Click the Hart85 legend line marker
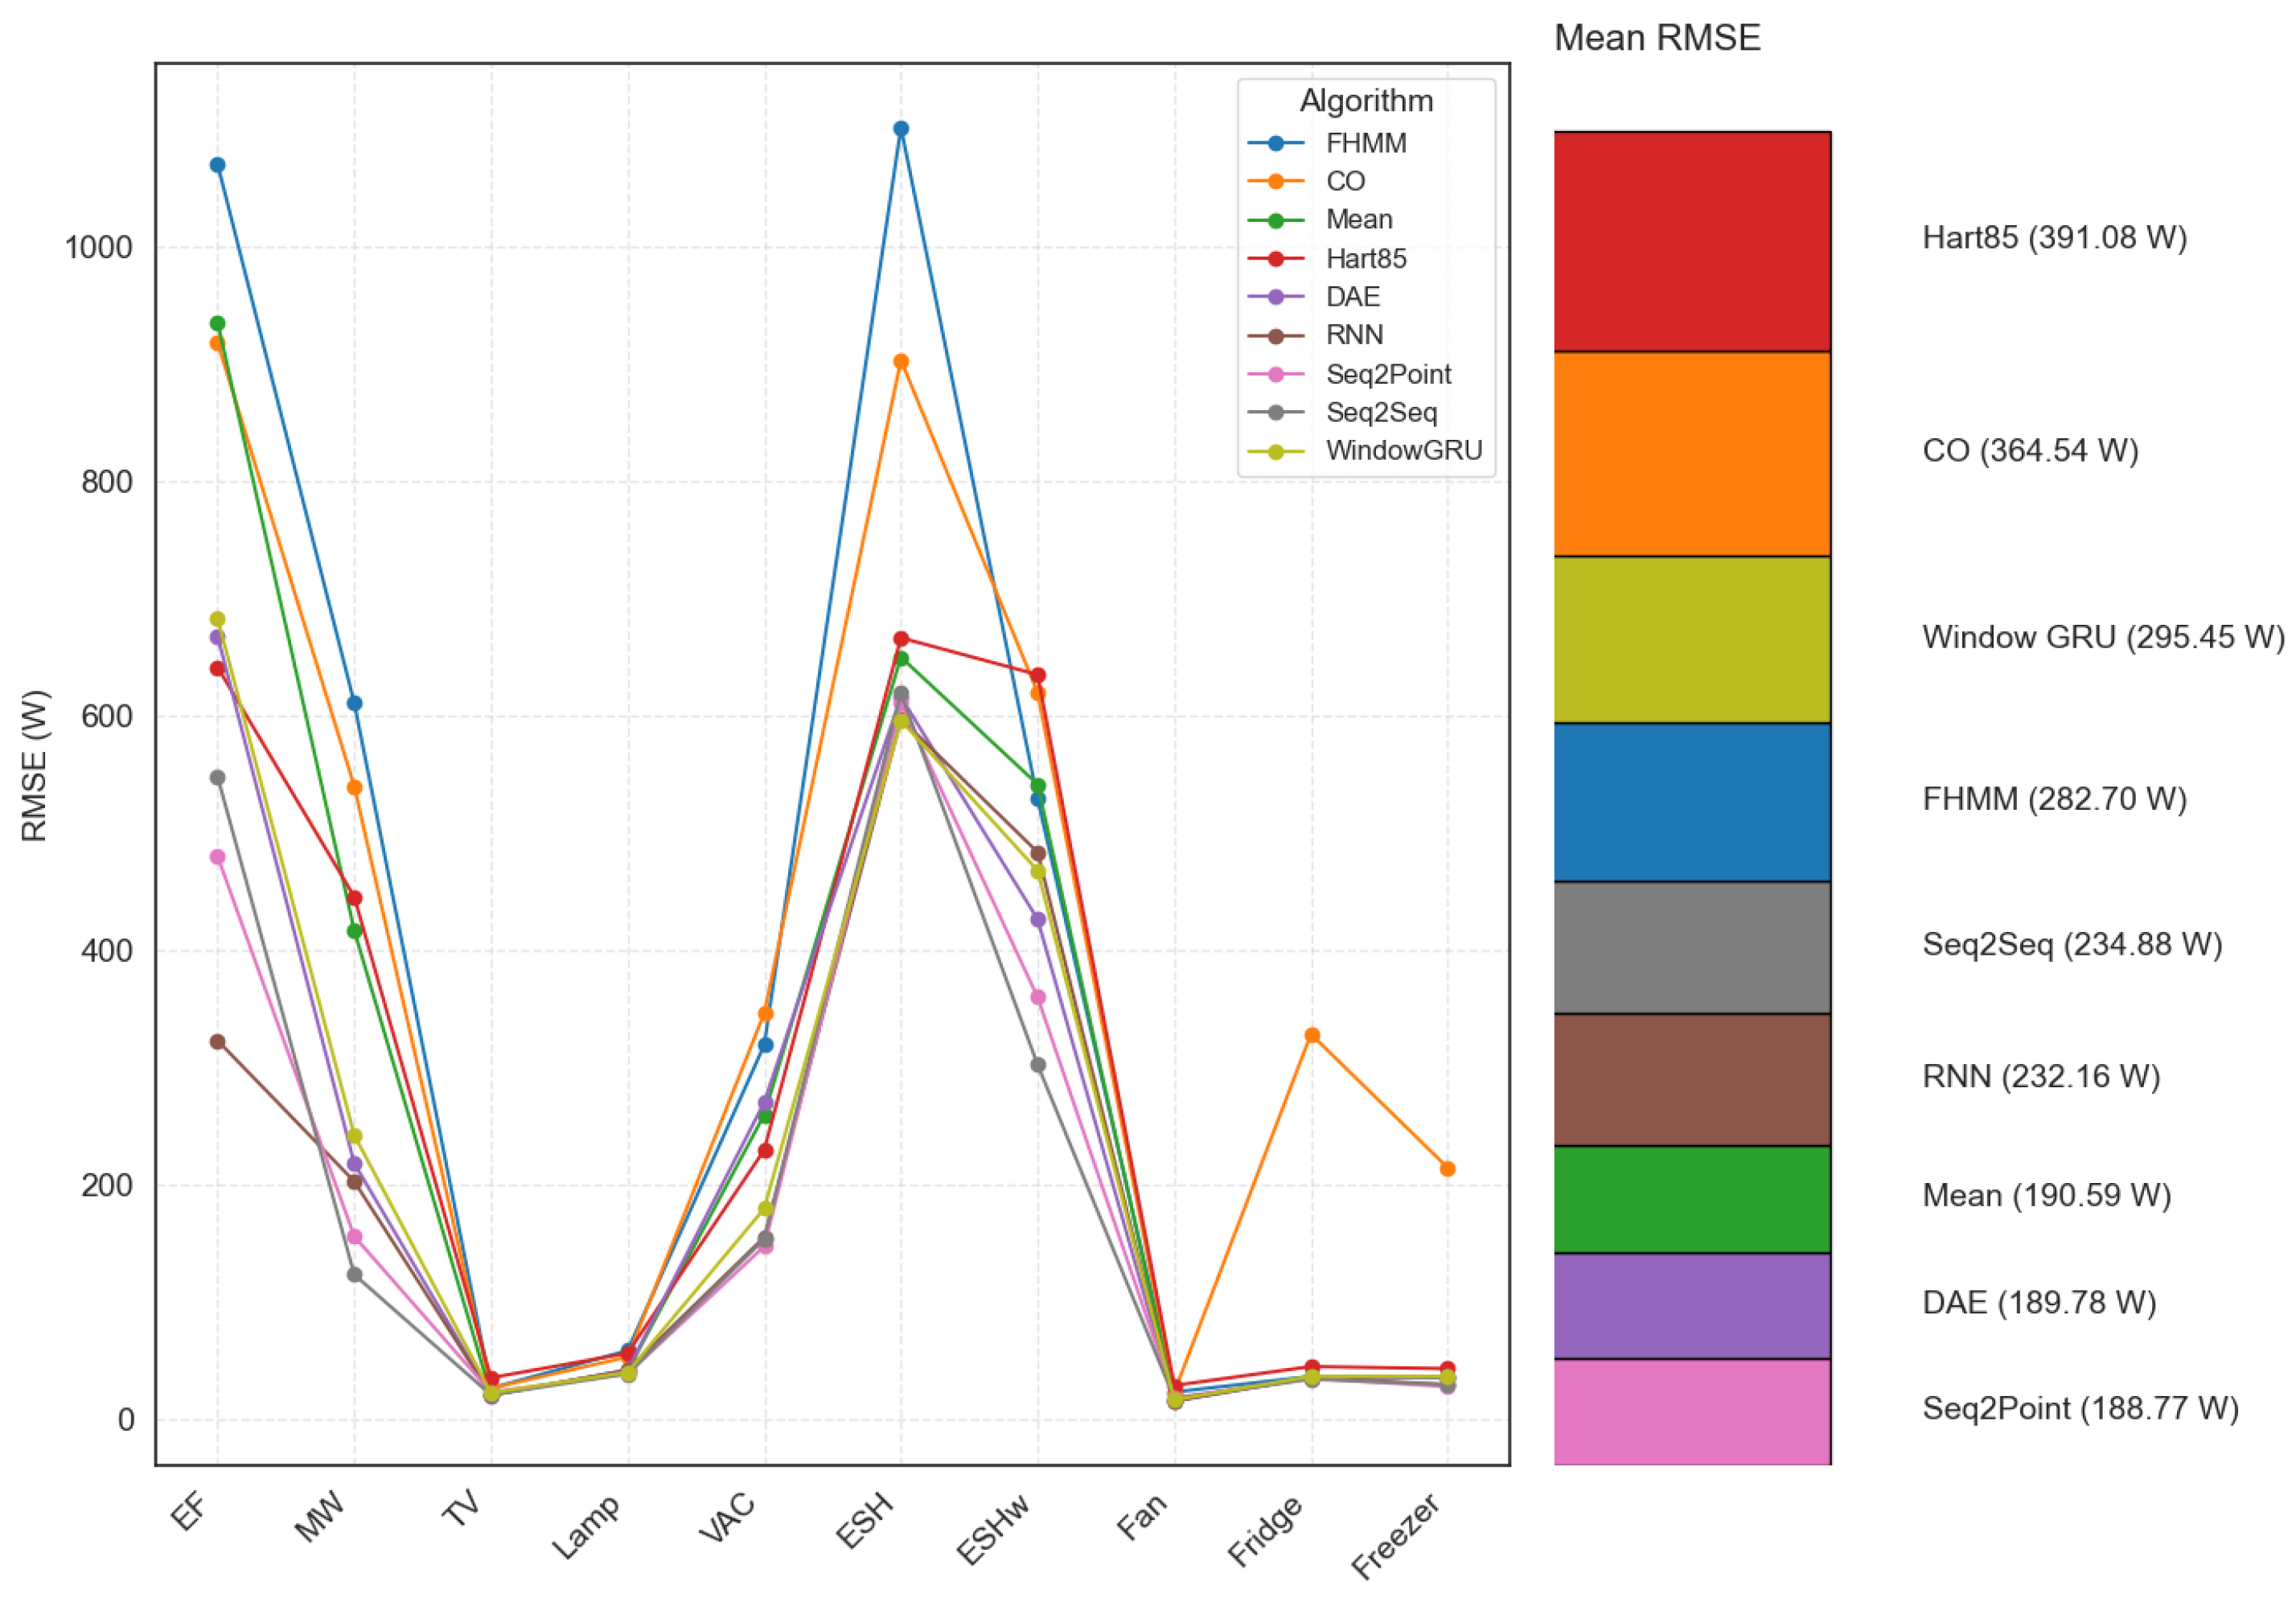This screenshot has width=2296, height=1606. coord(1276,259)
